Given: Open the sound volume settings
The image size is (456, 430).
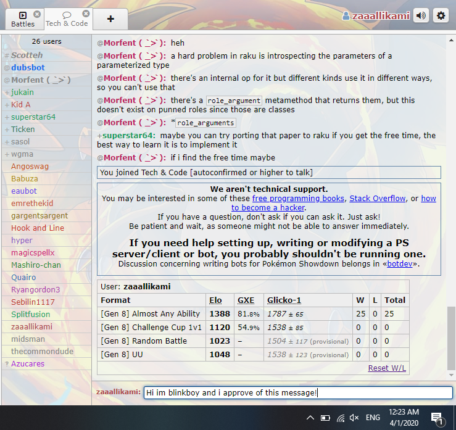Looking at the screenshot, I should click(x=421, y=15).
